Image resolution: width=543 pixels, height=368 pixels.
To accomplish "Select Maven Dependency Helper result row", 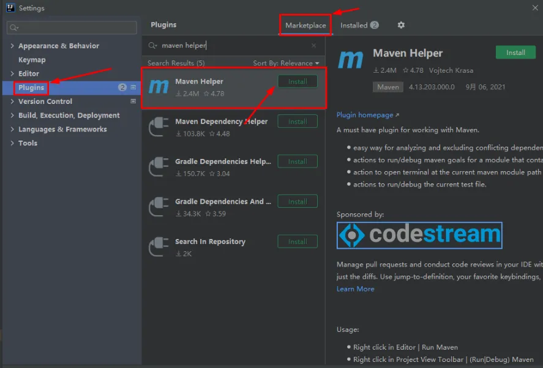I will pyautogui.click(x=233, y=127).
